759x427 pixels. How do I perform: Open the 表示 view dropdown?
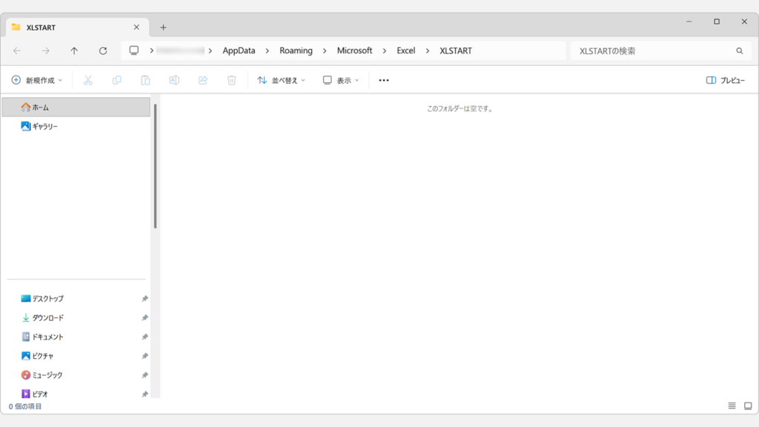341,80
